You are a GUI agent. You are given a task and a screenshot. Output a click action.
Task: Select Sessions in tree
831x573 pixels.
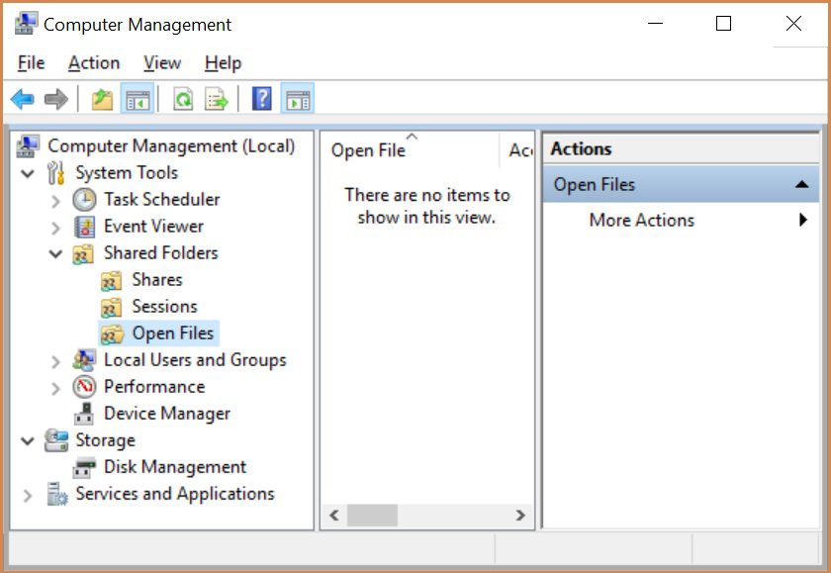tap(164, 307)
